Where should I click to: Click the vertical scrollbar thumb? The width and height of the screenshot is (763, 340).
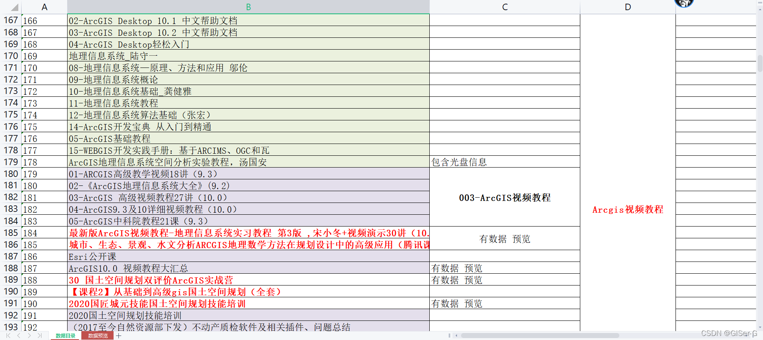(x=760, y=63)
